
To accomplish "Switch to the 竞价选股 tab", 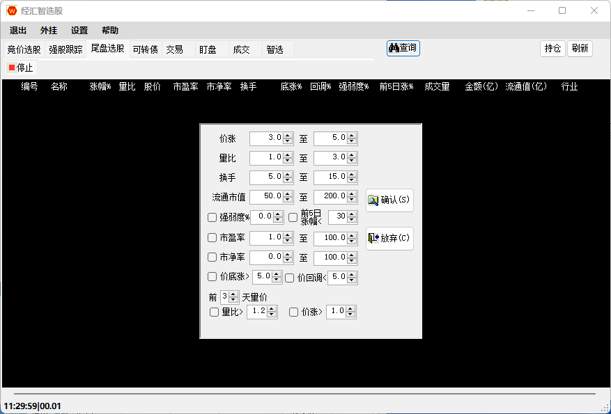I will pos(24,49).
